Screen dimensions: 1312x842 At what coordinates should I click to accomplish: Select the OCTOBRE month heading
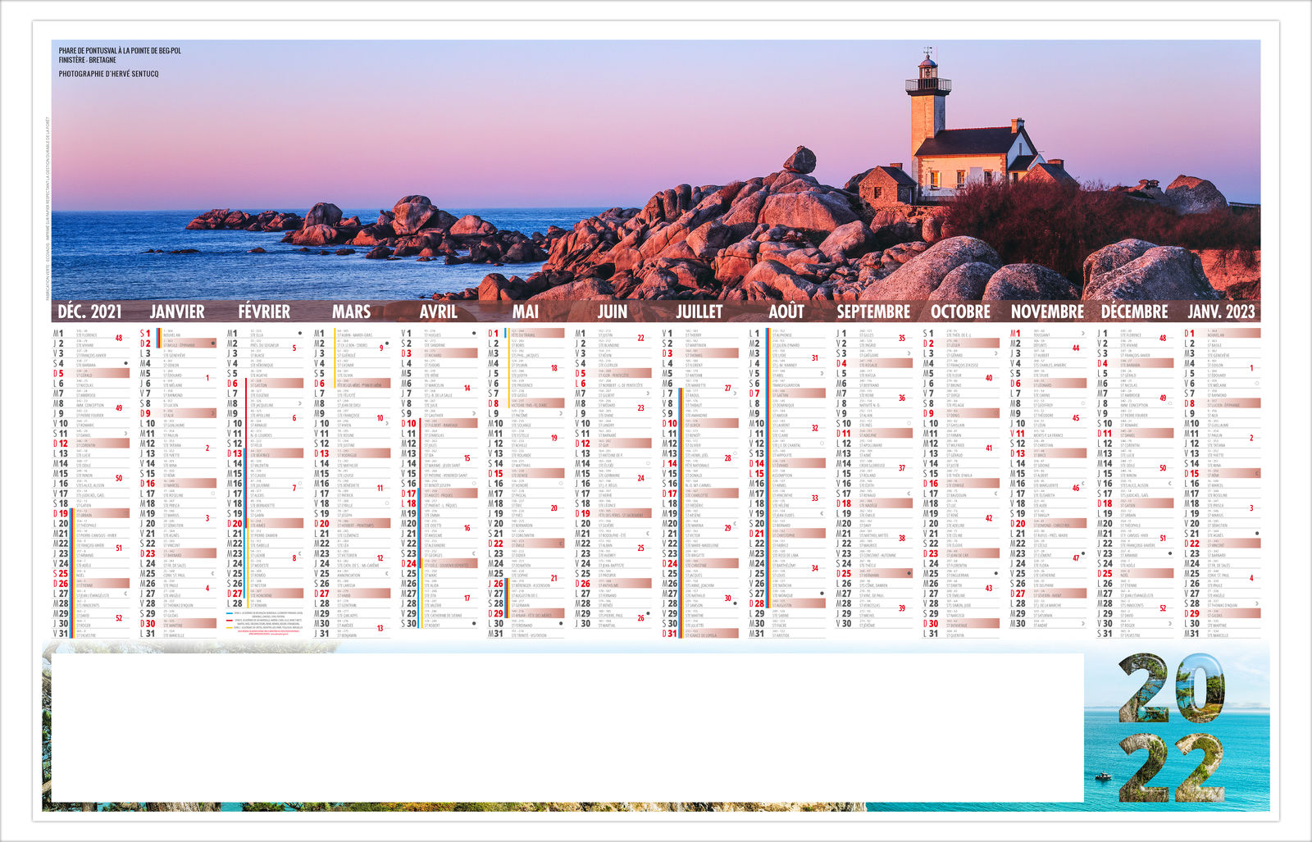[962, 312]
